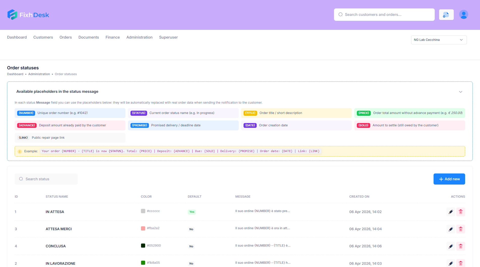Screen dimensions: 480x267
Task: Click the {TITLE} placeholder badge
Action: coord(250,113)
